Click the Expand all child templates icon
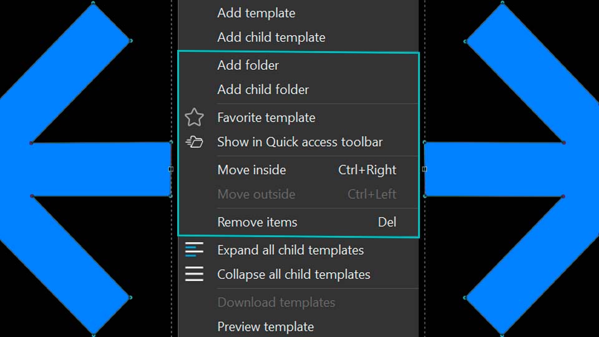599x337 pixels. pos(194,250)
